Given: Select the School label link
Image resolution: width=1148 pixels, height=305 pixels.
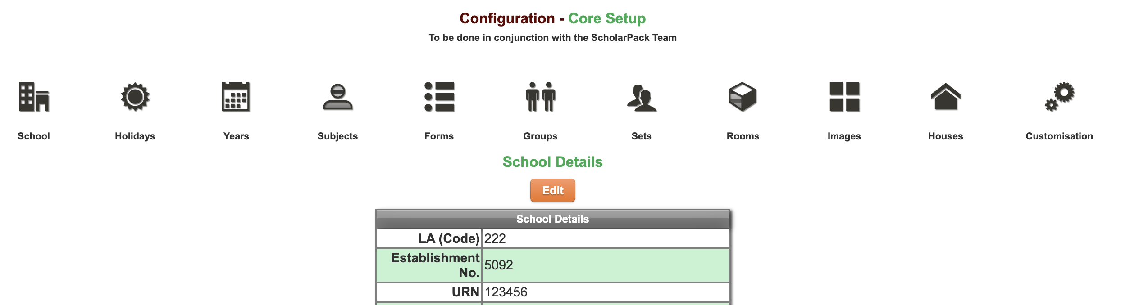Looking at the screenshot, I should point(34,136).
